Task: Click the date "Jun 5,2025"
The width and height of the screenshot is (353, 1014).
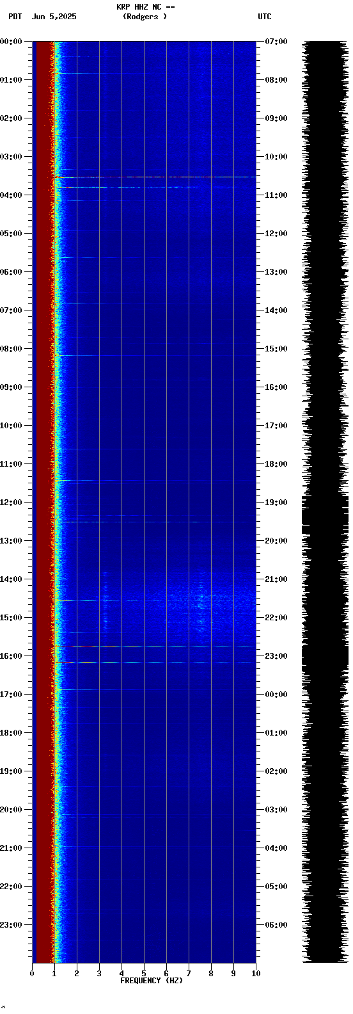Action: [54, 17]
